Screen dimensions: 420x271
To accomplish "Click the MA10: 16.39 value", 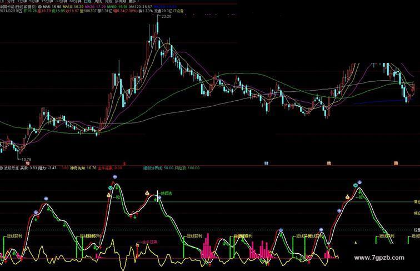I will point(73,7).
